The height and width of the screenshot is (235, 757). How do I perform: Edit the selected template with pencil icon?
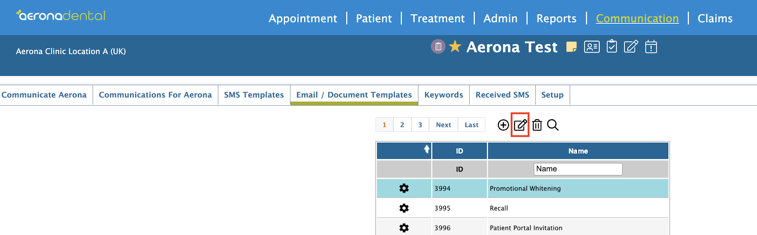click(x=520, y=125)
